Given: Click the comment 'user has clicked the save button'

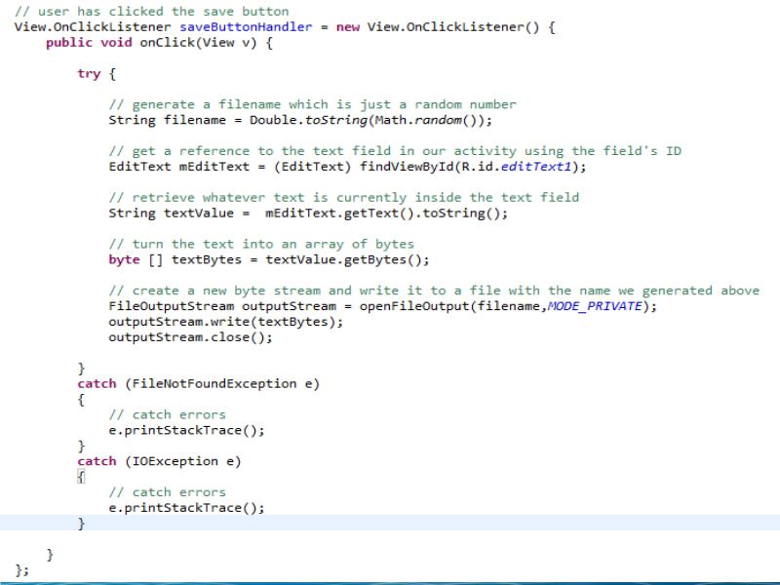Looking at the screenshot, I should [x=152, y=11].
